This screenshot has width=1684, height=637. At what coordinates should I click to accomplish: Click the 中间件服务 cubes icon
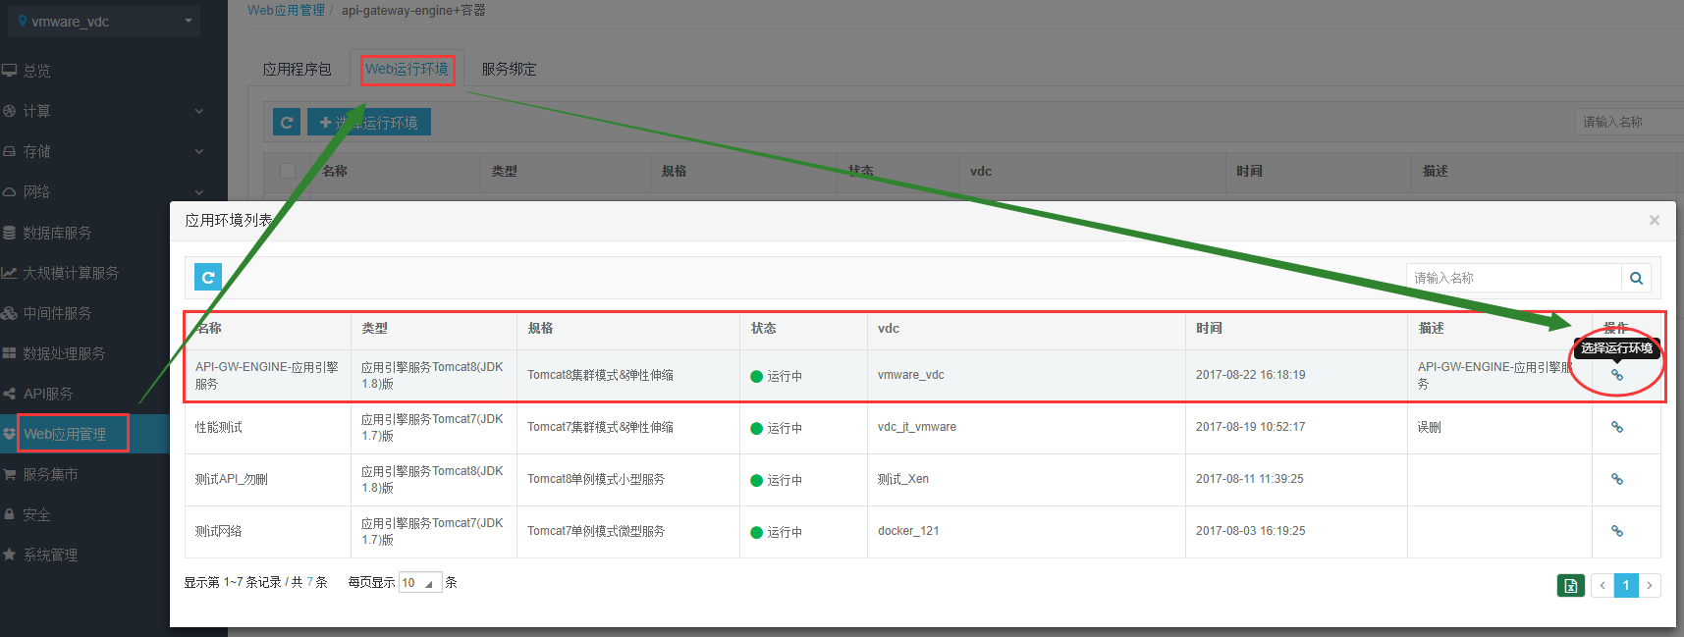click(9, 313)
